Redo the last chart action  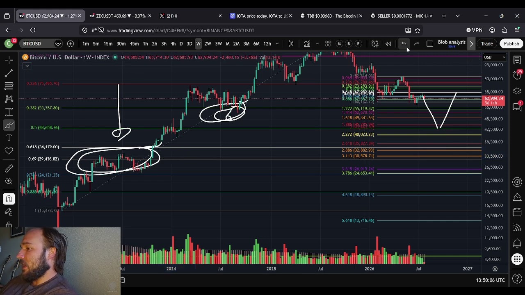pos(417,44)
